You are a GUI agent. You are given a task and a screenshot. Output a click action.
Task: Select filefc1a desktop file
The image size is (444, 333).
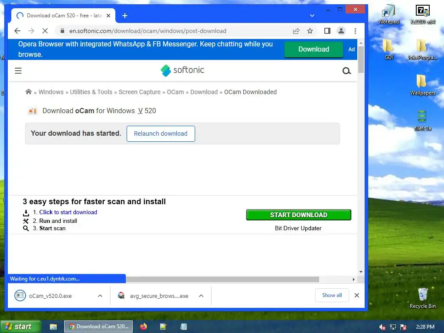point(422,121)
